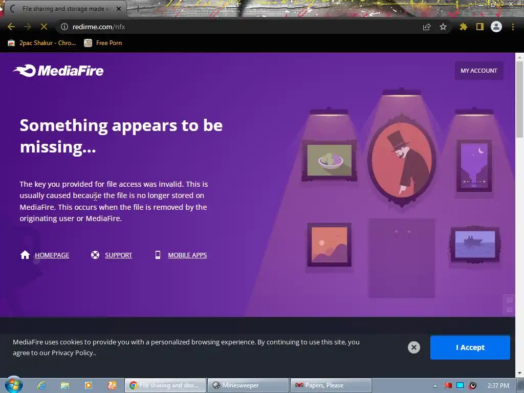This screenshot has width=524, height=393.
Task: Open MY ACCOUNT button
Action: tap(479, 71)
